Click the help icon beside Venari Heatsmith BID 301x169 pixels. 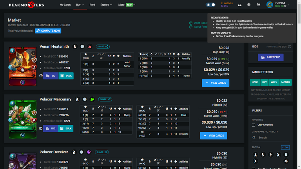41,76
